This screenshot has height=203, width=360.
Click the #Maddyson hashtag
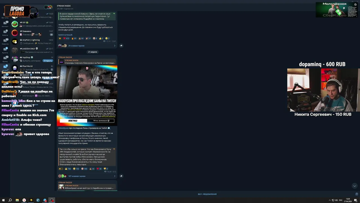point(64,128)
